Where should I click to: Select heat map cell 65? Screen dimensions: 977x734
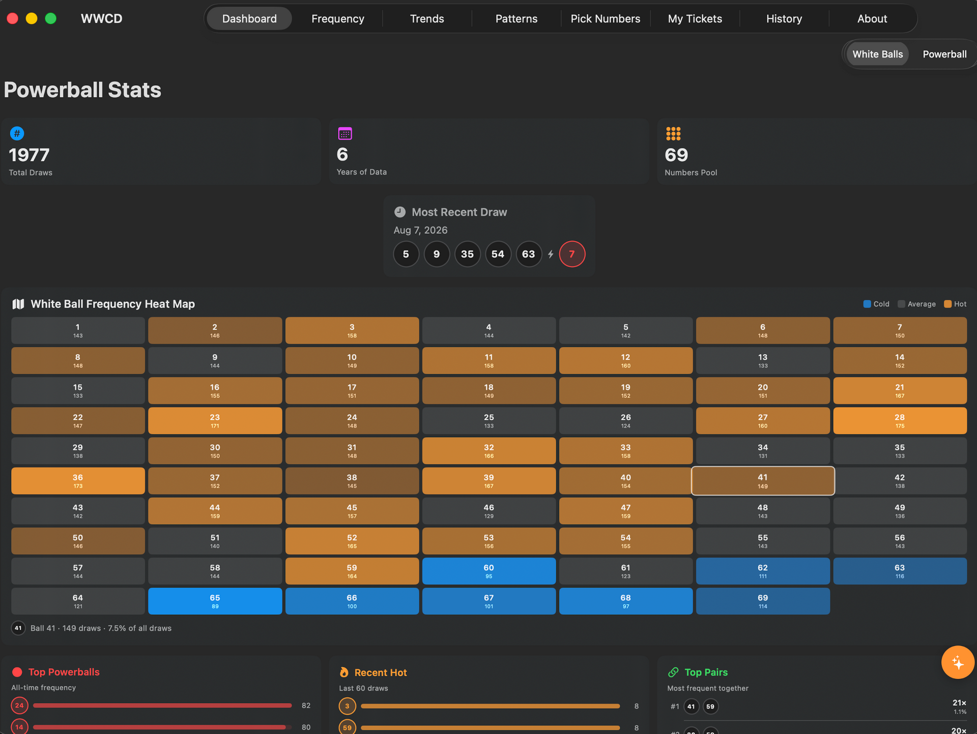coord(215,601)
